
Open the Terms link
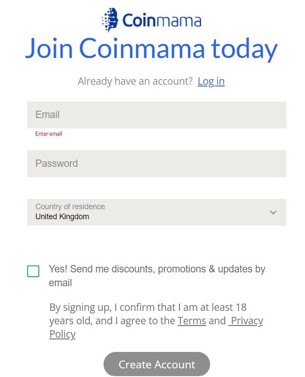pos(192,321)
